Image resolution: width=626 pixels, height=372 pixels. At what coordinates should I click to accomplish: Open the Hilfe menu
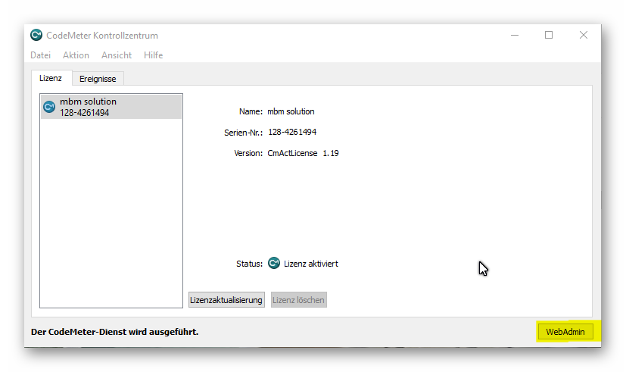(153, 55)
